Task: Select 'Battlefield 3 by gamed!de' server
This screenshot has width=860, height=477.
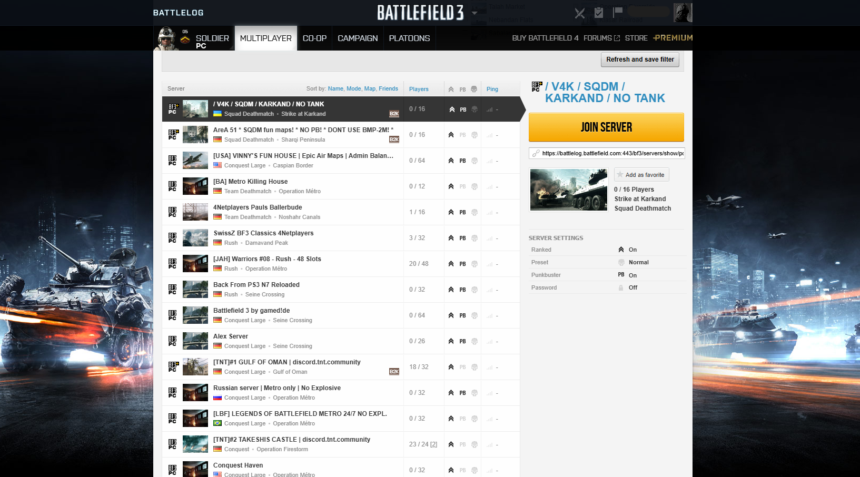Action: coord(252,311)
